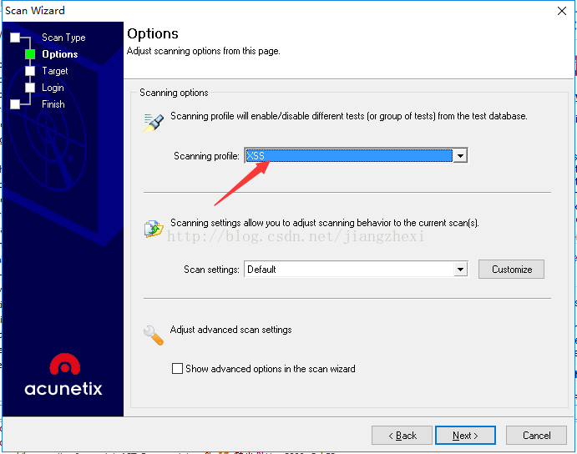Viewport: 577px width, 454px height.
Task: Click the scanning profile flashlight icon
Action: click(154, 122)
